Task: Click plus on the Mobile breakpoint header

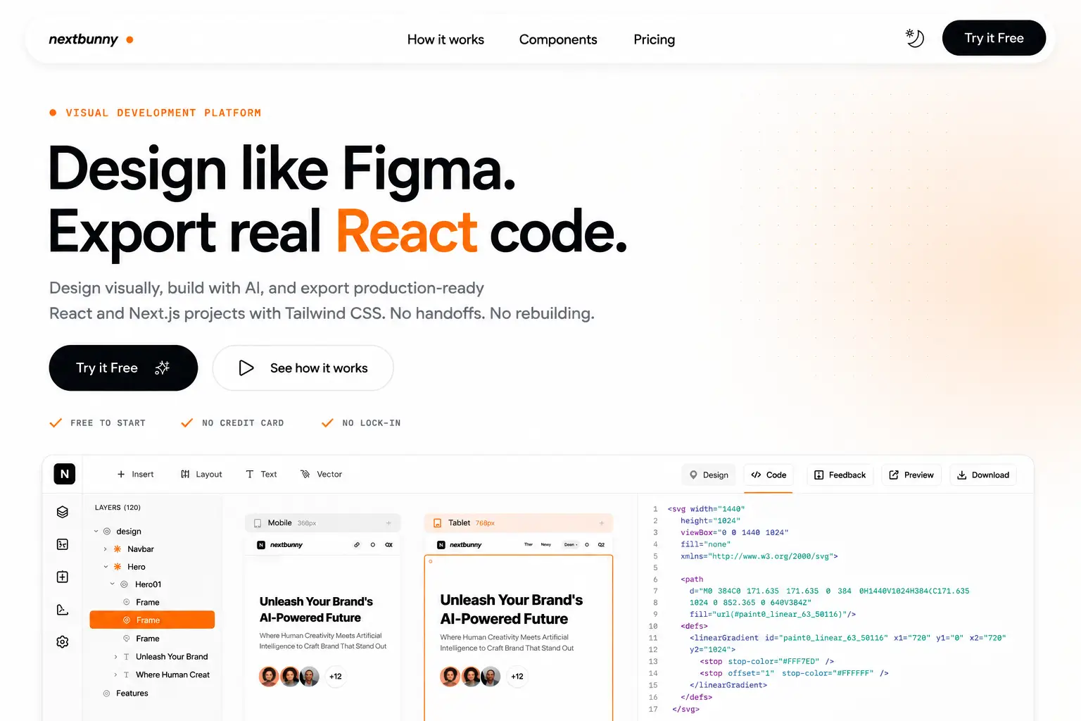Action: [388, 523]
